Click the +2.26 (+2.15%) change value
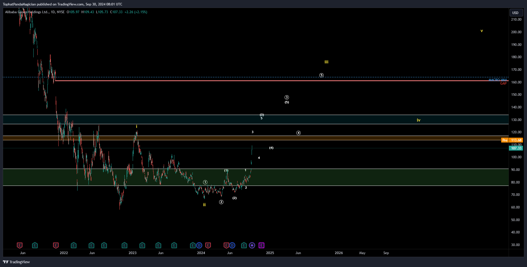 coord(136,12)
